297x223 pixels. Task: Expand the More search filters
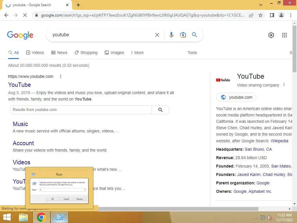click(x=137, y=53)
